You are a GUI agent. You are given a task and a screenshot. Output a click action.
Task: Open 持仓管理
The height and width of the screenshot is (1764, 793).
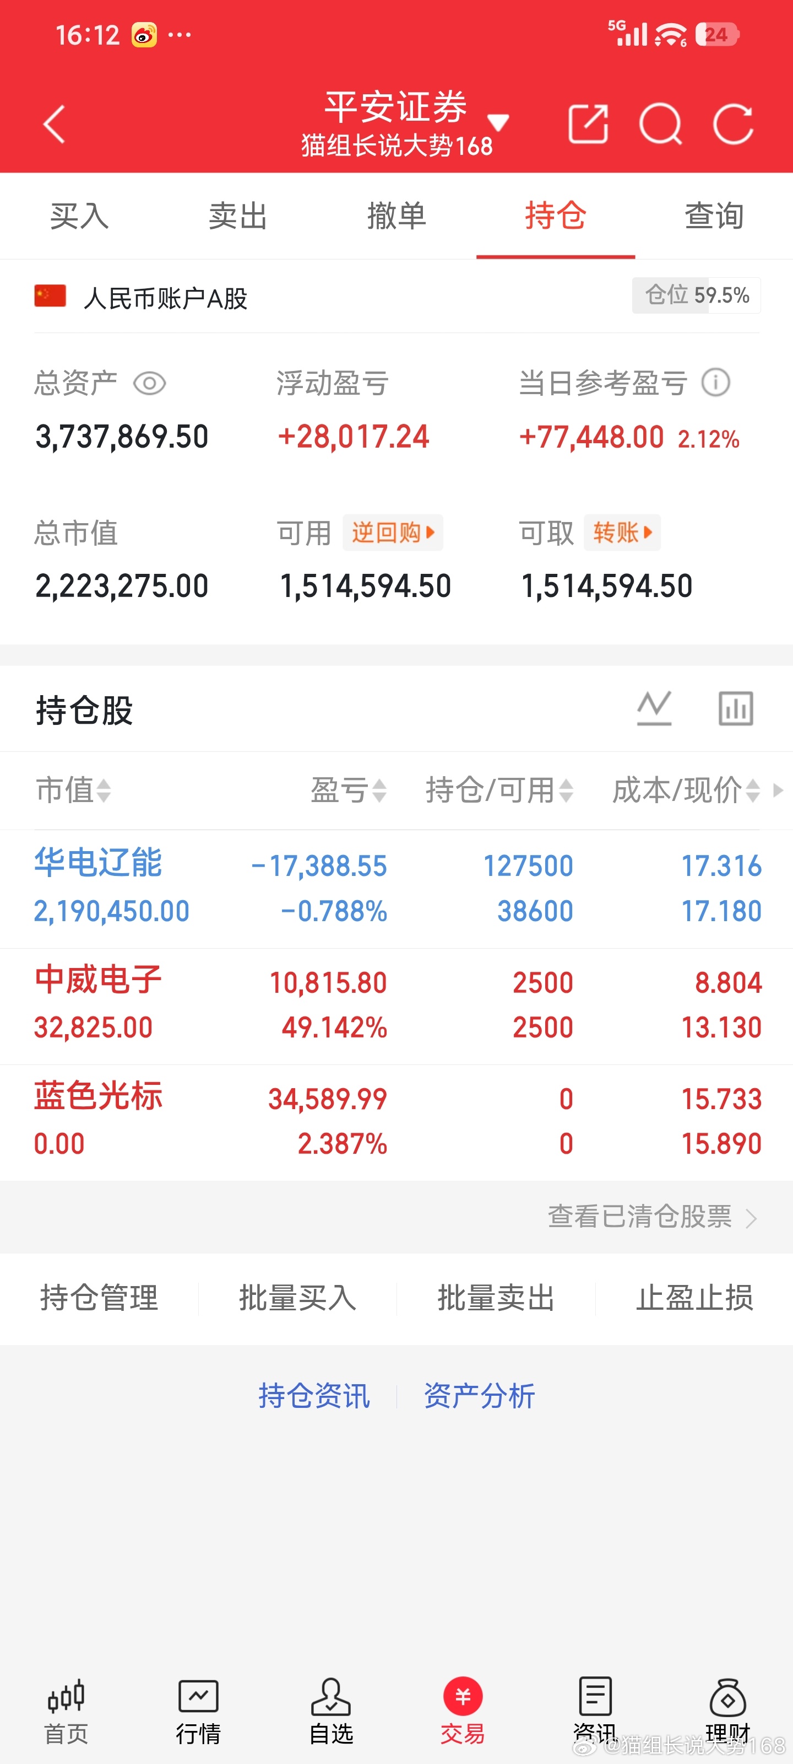pos(99,1298)
